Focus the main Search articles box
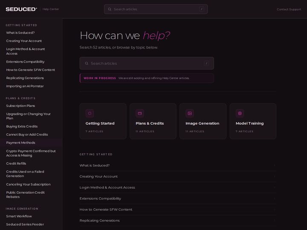Viewport: 307px width, 230px height. tap(147, 63)
